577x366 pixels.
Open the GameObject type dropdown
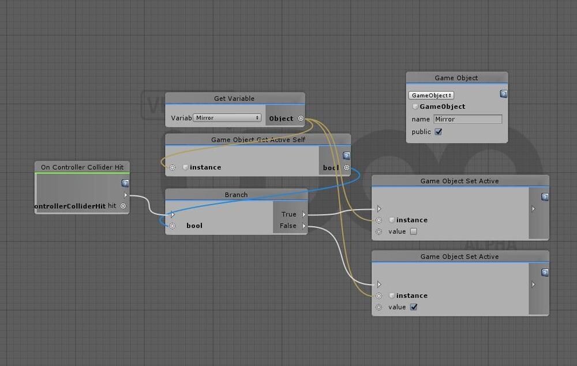coord(431,95)
